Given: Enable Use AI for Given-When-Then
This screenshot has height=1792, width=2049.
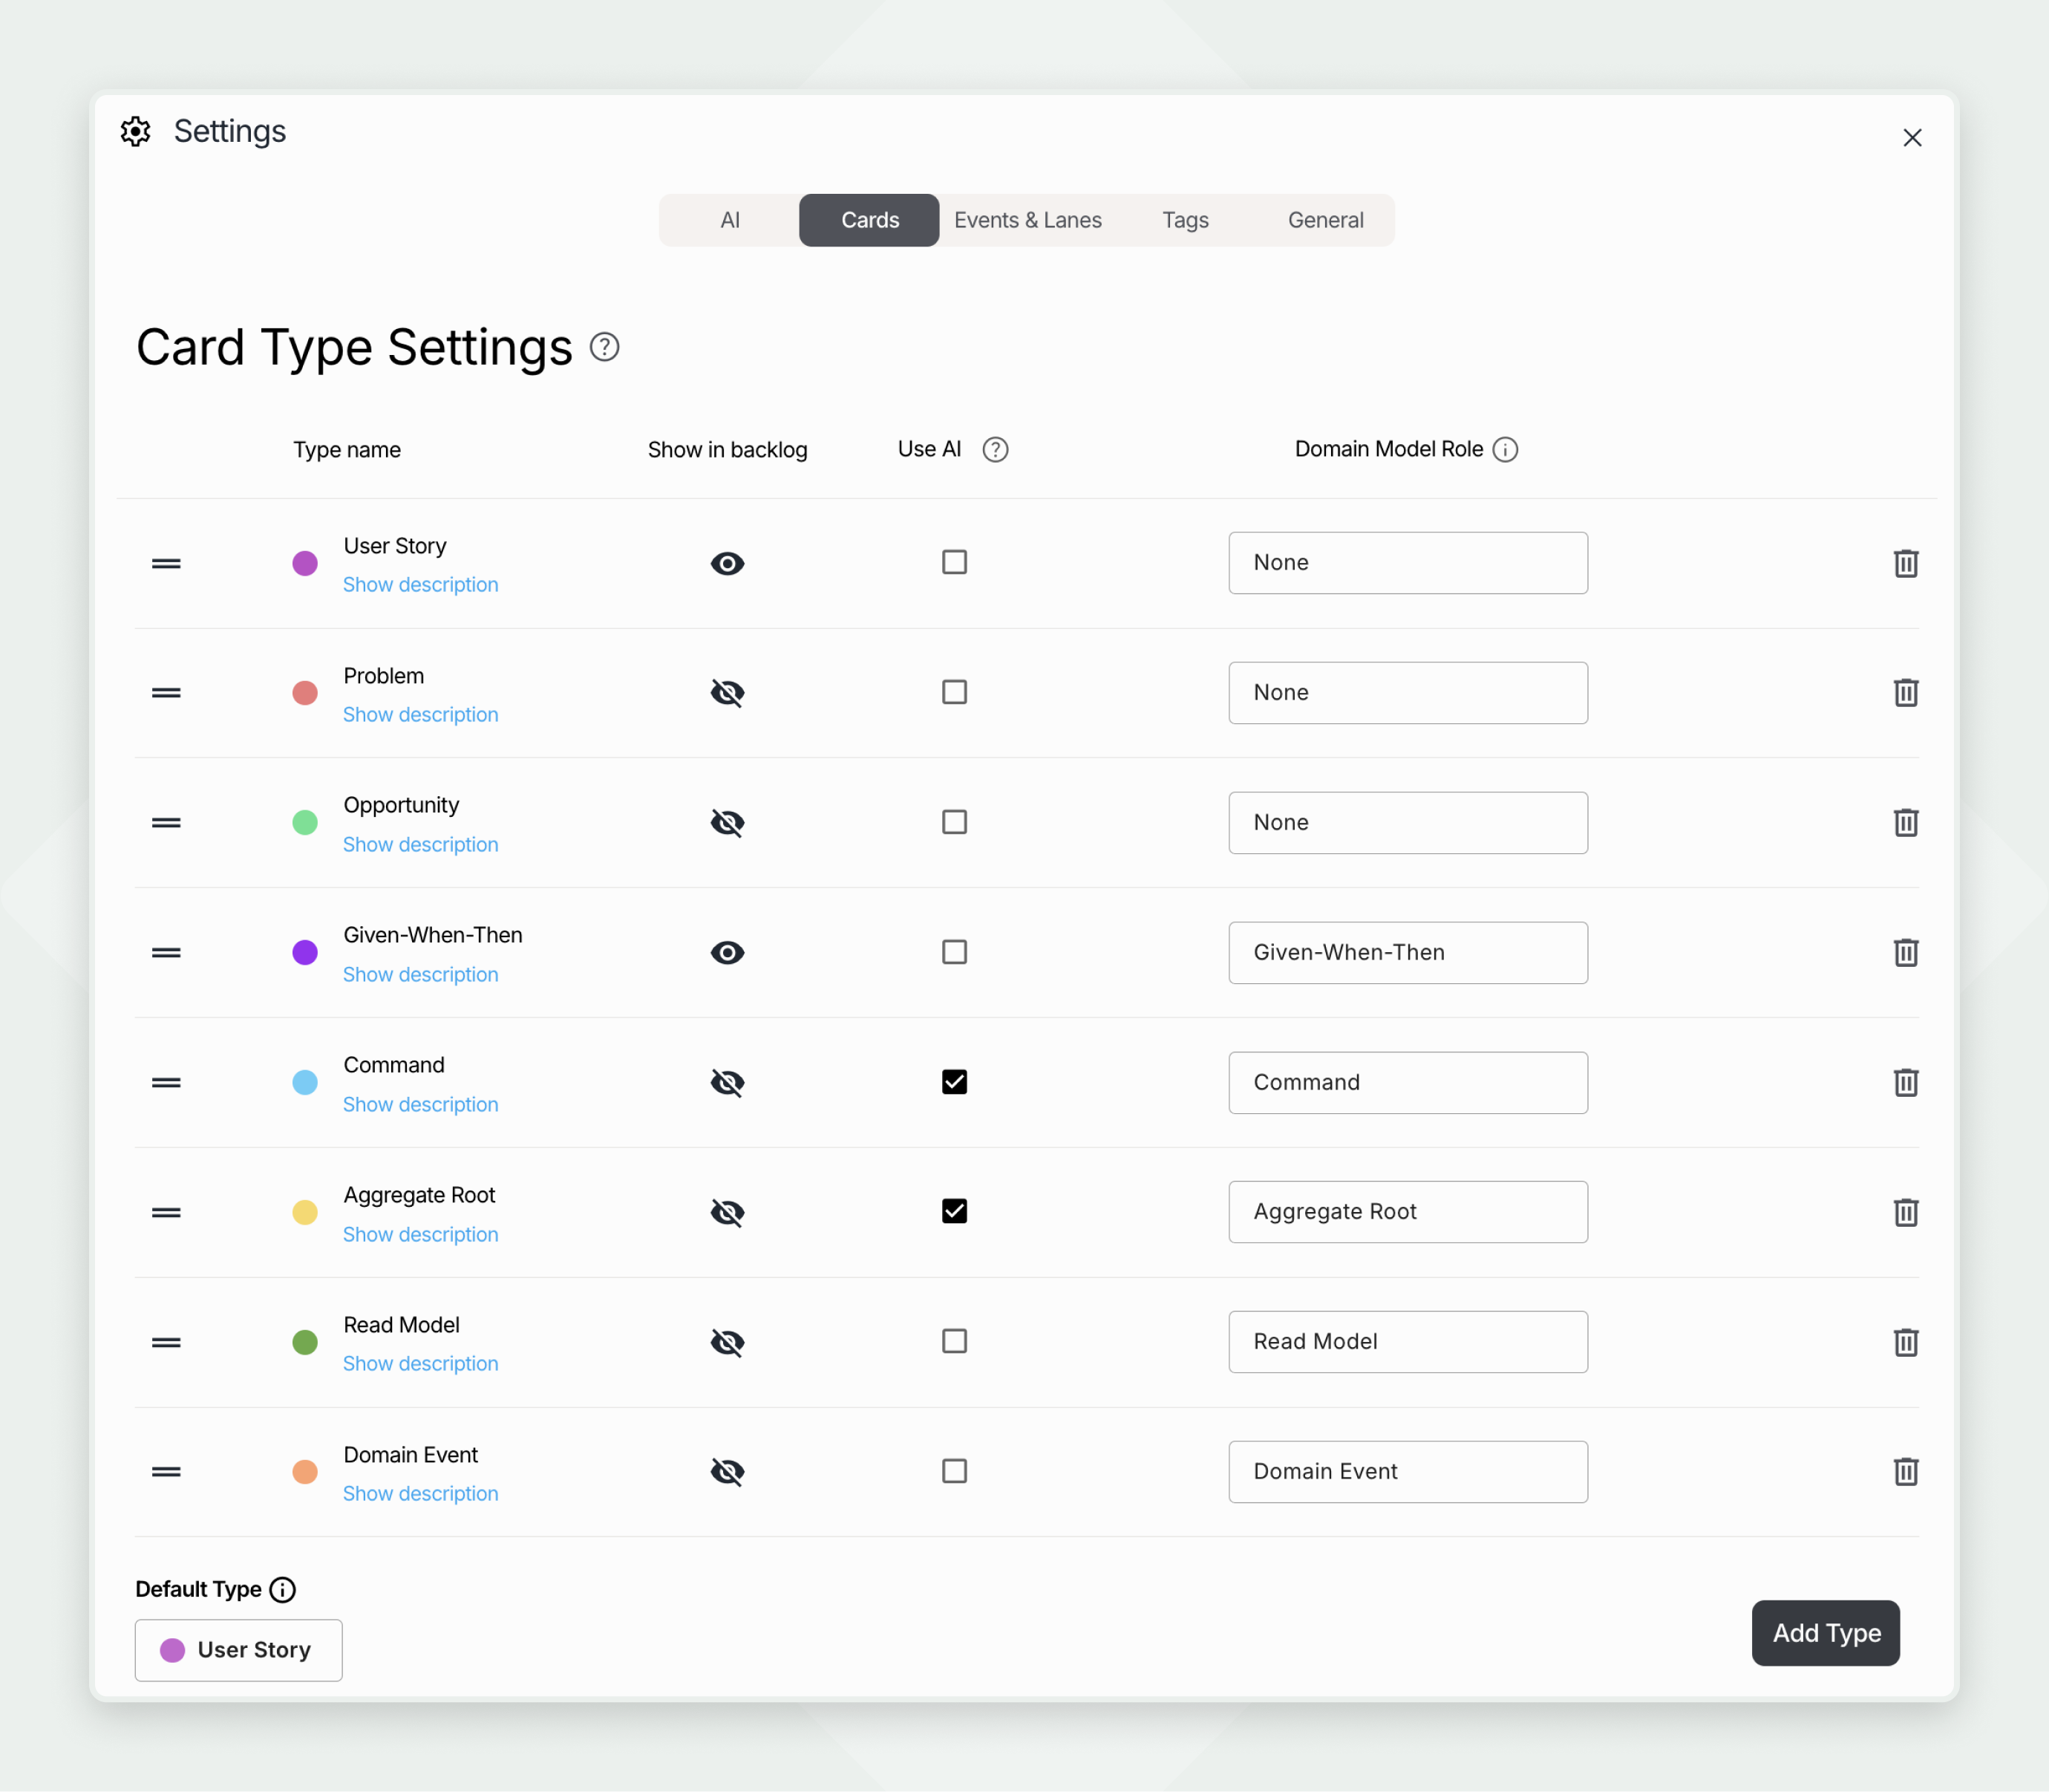Looking at the screenshot, I should pyautogui.click(x=953, y=952).
